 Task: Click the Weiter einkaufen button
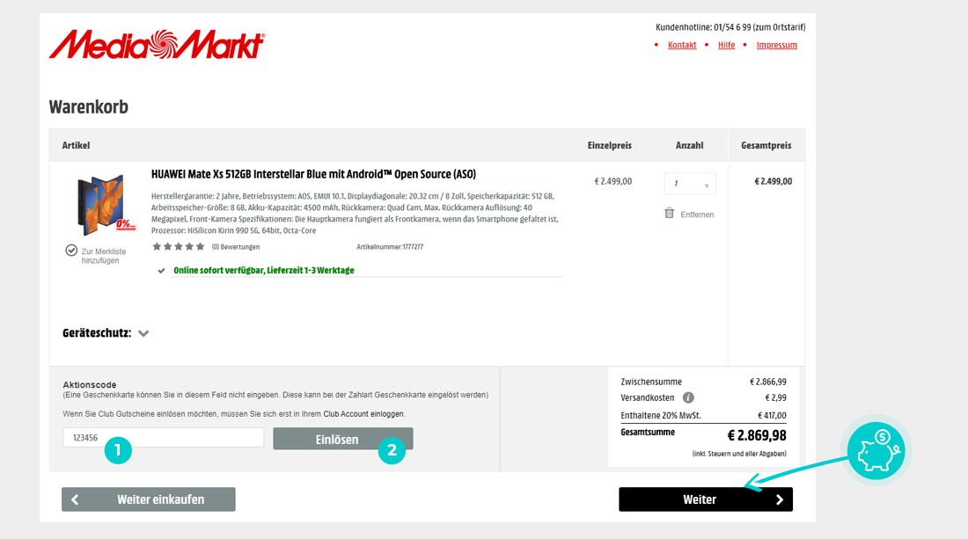tap(148, 499)
